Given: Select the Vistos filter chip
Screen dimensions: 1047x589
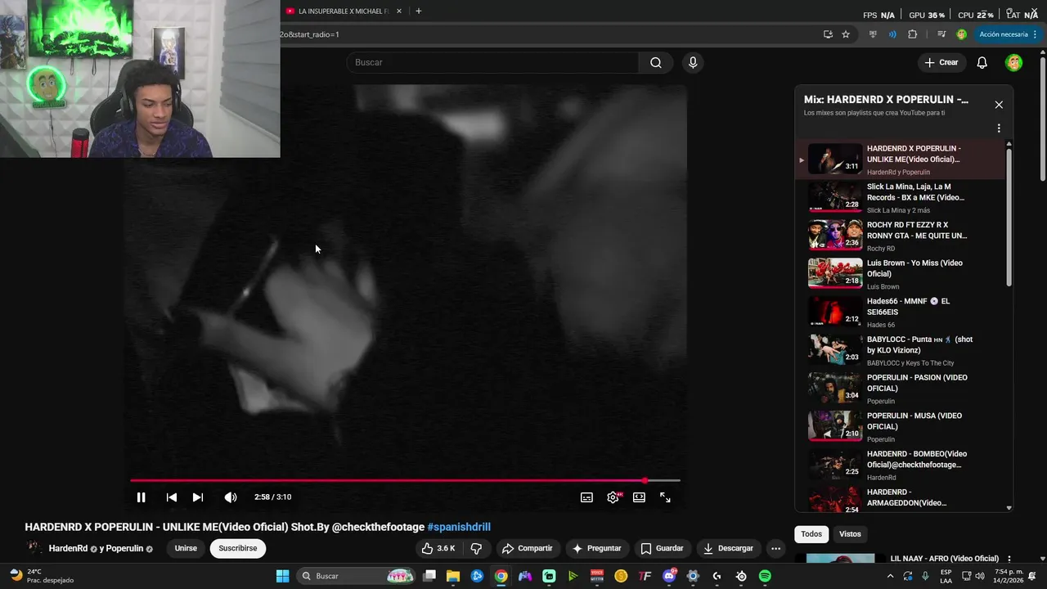Looking at the screenshot, I should tap(850, 534).
